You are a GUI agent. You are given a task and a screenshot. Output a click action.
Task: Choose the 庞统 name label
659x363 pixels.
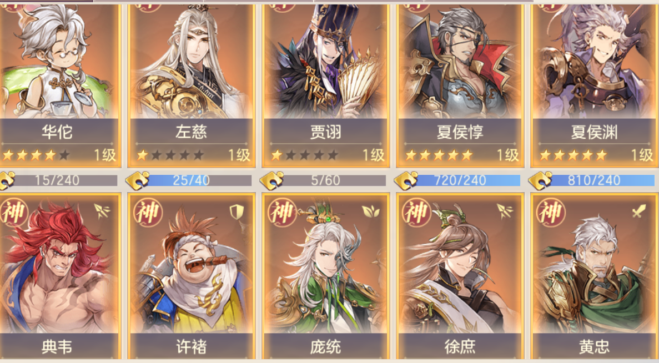coord(325,346)
